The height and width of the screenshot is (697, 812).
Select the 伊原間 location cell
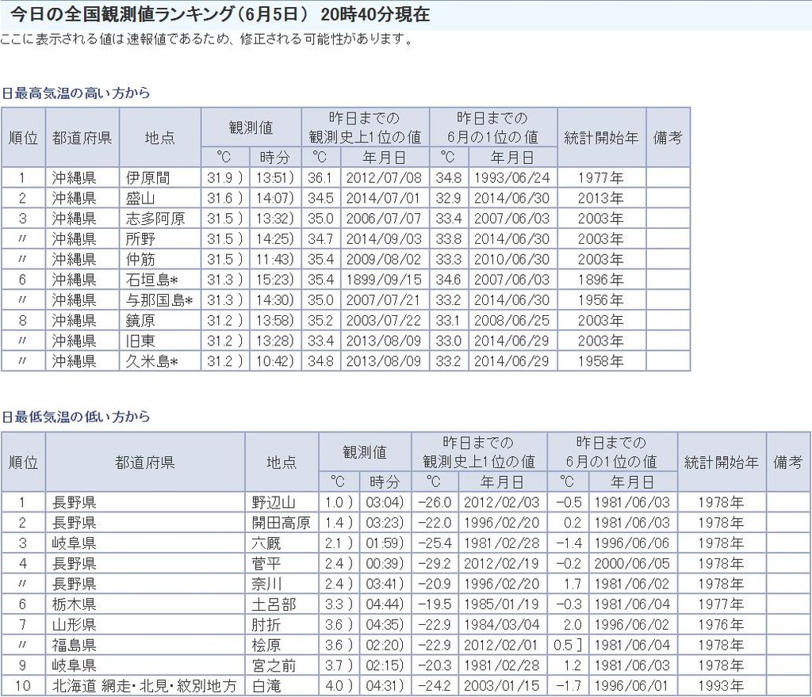(x=148, y=177)
